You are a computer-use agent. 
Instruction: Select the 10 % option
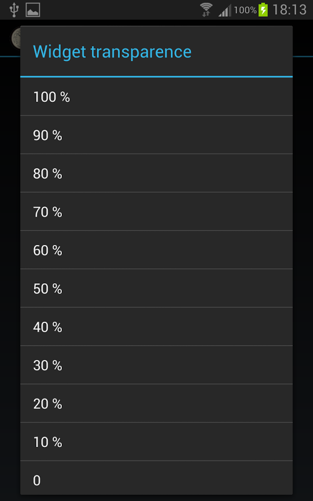coord(156,441)
